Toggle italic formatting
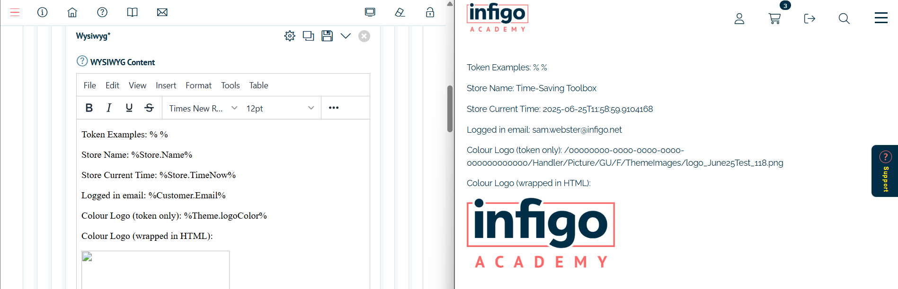The height and width of the screenshot is (289, 898). 109,108
